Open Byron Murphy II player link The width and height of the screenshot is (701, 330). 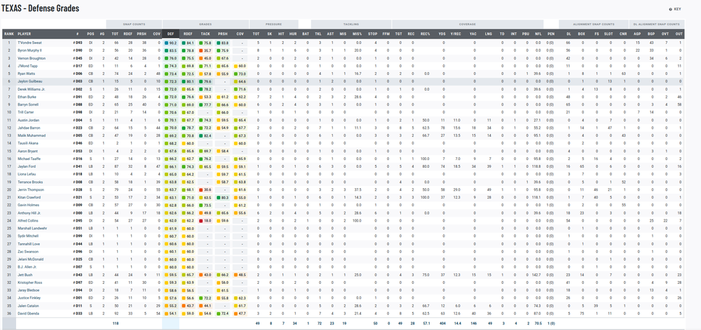(x=30, y=50)
